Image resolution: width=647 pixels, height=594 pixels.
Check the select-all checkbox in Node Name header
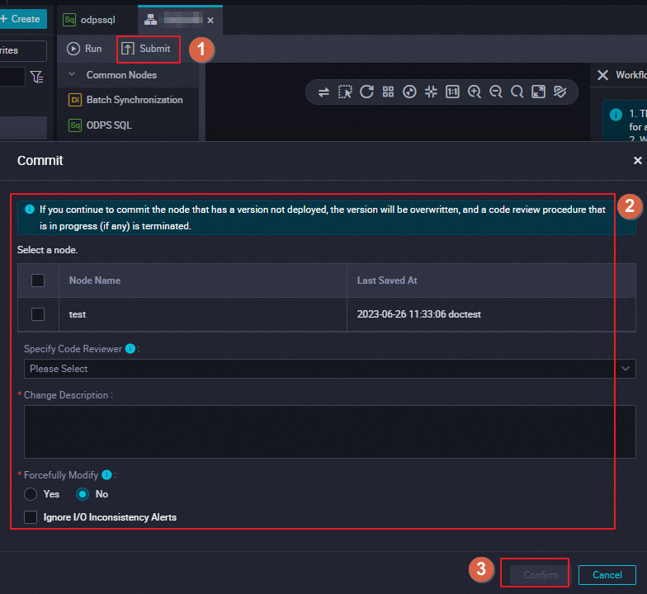38,280
